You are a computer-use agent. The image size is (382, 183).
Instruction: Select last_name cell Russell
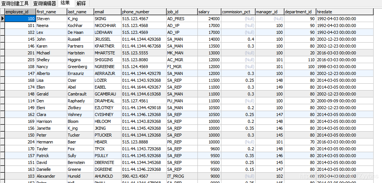click(81, 39)
